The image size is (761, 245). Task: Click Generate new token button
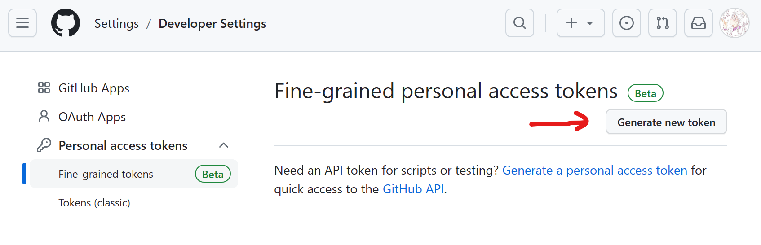coord(666,122)
